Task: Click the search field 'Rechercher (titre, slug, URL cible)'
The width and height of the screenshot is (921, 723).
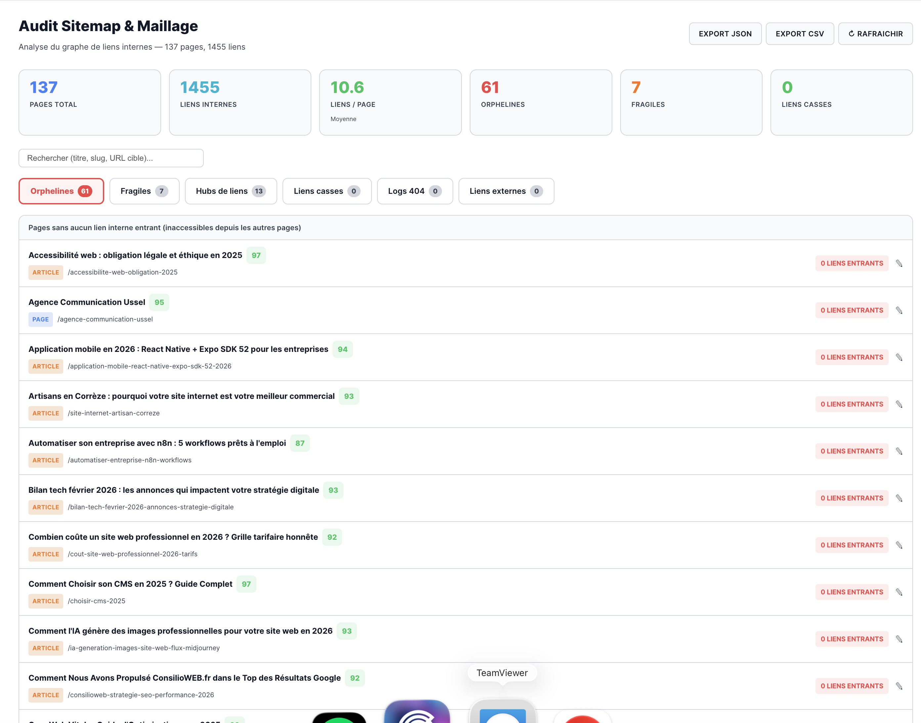Action: coord(110,158)
